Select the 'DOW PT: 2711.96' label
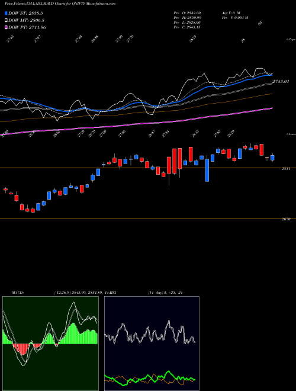The width and height of the screenshot is (296, 391). pos(27,27)
